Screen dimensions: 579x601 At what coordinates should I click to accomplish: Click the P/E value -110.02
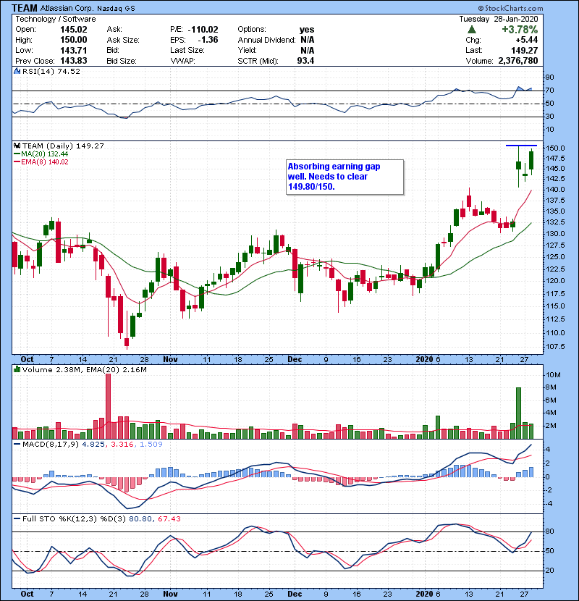203,30
